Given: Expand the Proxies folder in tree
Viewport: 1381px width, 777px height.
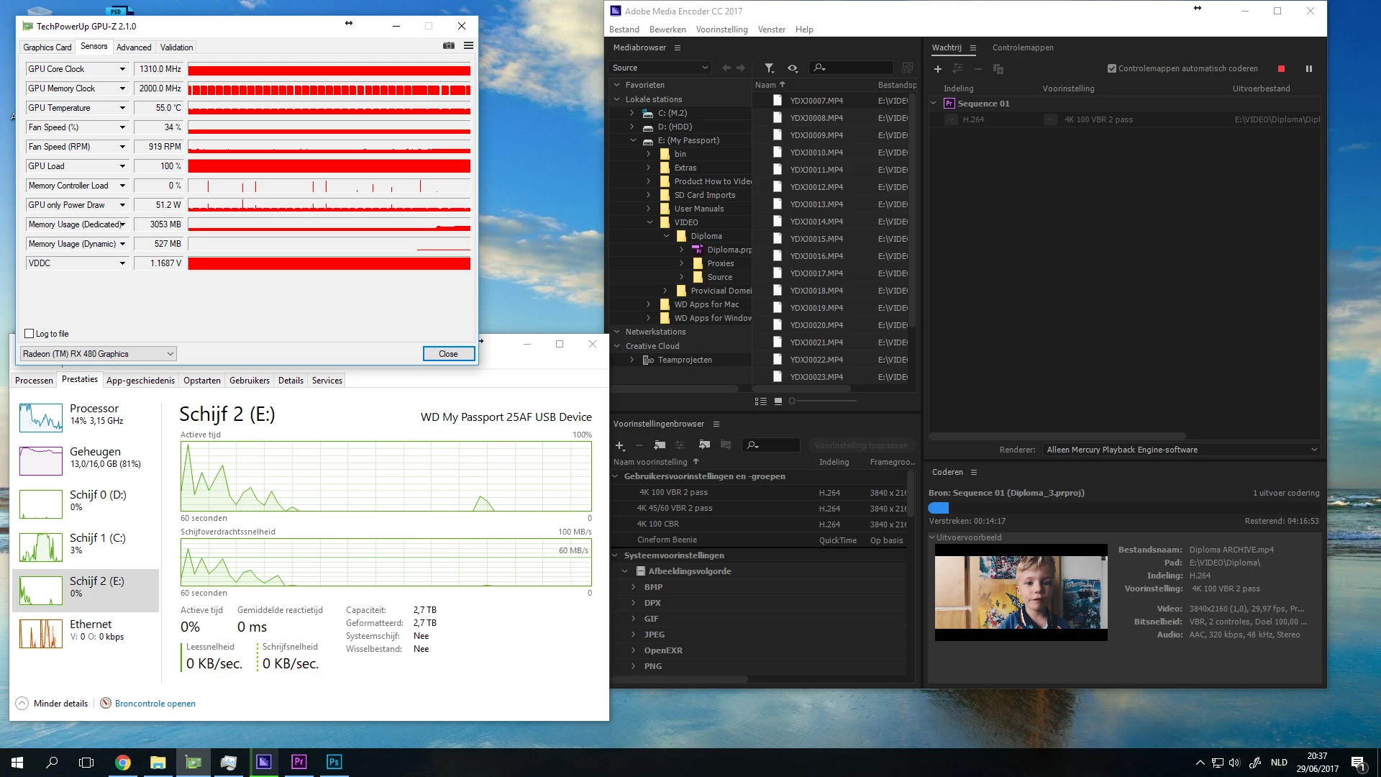Looking at the screenshot, I should 682,263.
